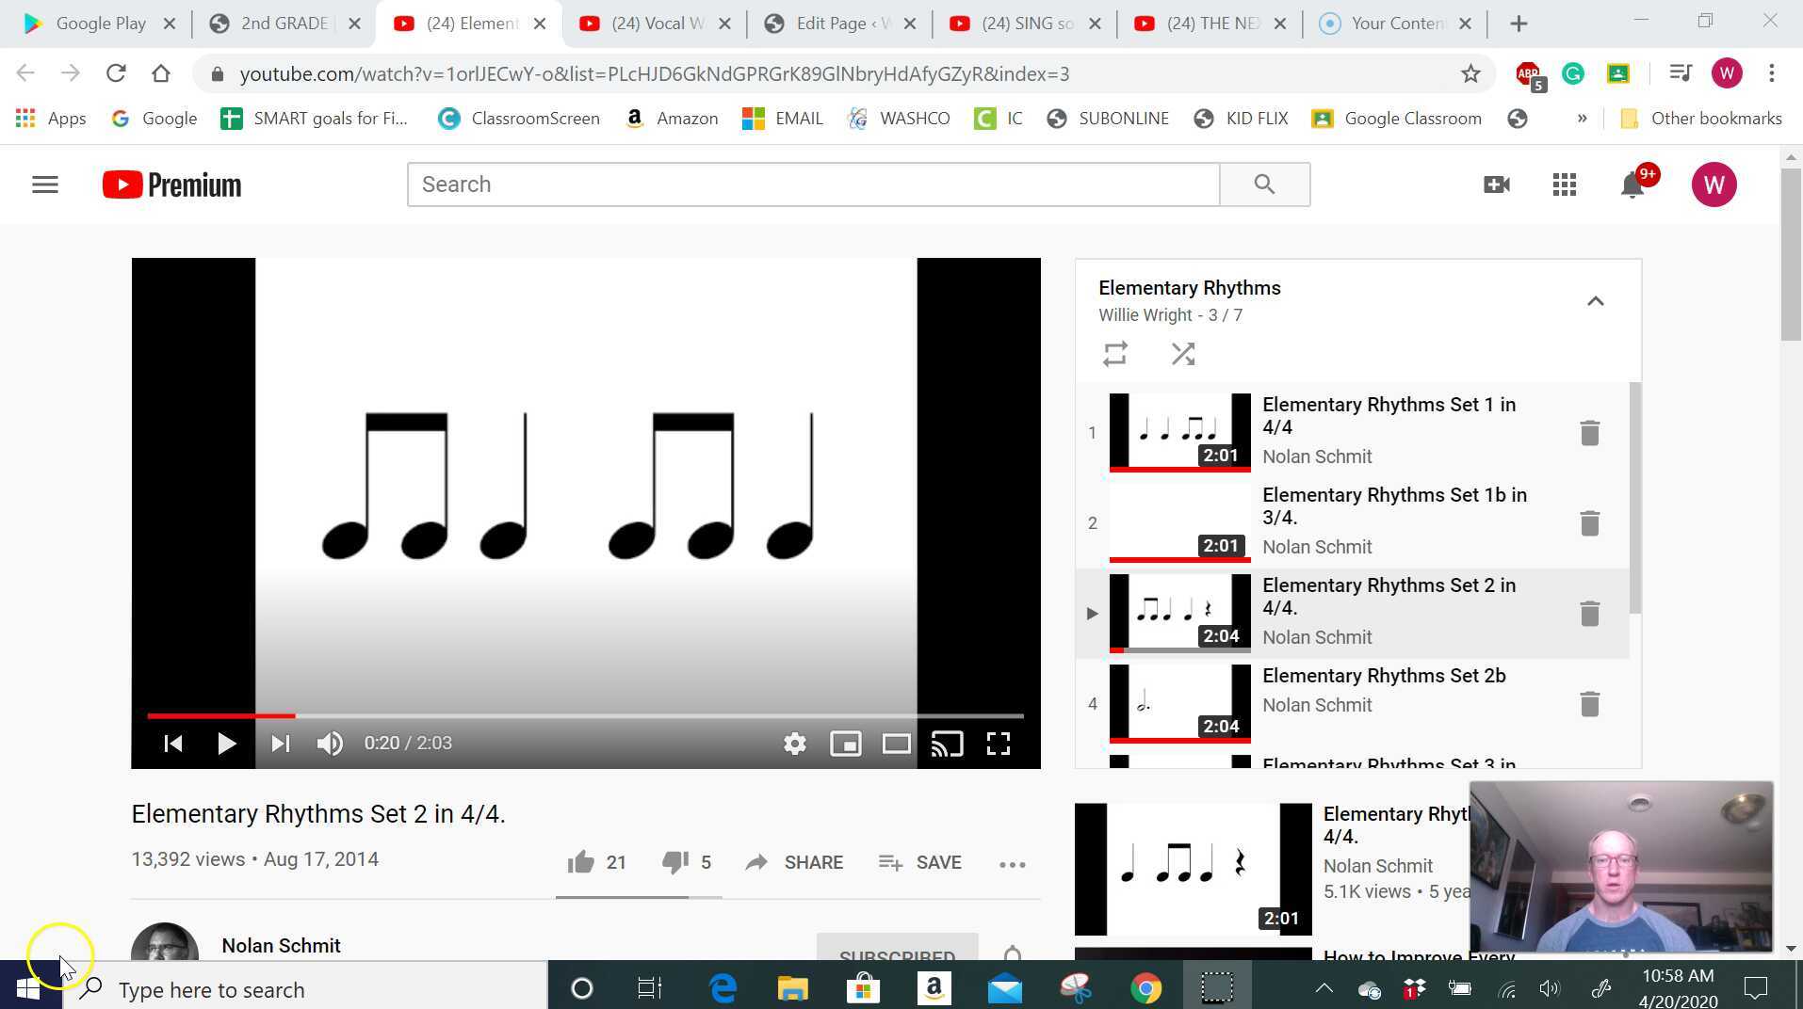
Task: Toggle playlist loop mode
Action: tap(1115, 353)
